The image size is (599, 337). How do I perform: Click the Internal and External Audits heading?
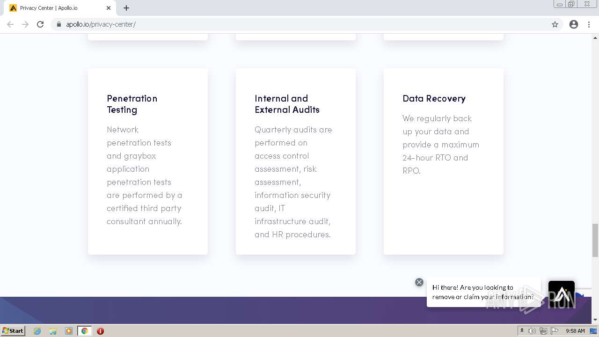click(287, 104)
